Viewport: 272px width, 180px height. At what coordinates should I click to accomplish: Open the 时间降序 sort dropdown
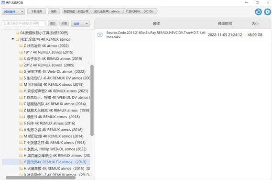[x=13, y=11]
